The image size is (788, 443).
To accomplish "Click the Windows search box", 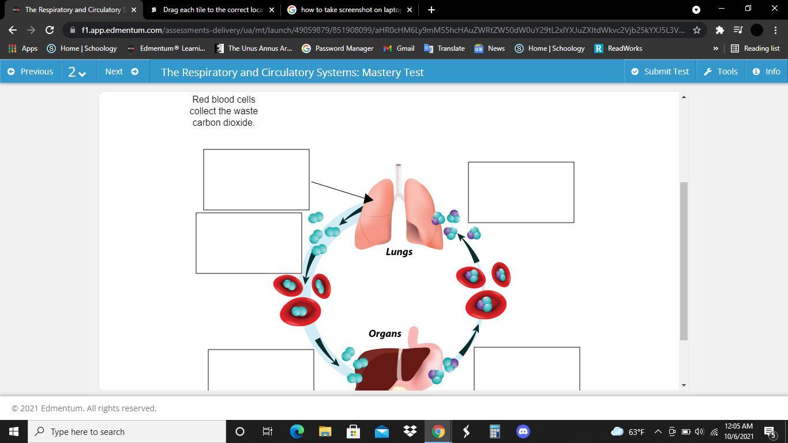I will (127, 431).
